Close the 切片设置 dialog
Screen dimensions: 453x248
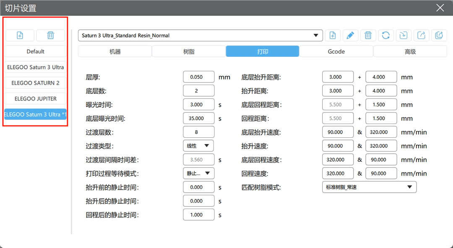coord(440,8)
